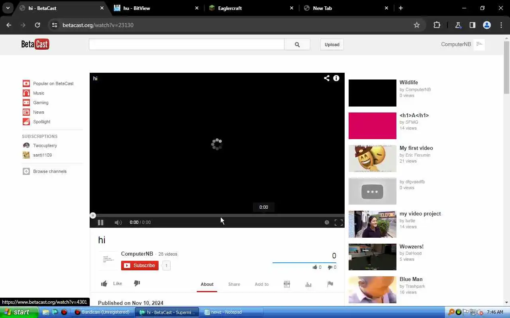
Task: Mute the player volume speaker icon
Action: [118, 223]
